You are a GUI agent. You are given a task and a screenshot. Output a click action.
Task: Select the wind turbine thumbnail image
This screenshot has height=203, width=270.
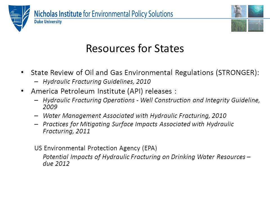(x=256, y=26)
